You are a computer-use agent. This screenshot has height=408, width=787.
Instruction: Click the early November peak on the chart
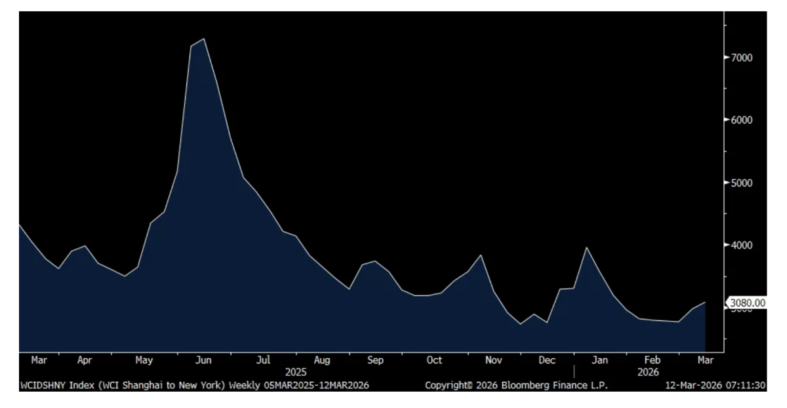tap(481, 255)
